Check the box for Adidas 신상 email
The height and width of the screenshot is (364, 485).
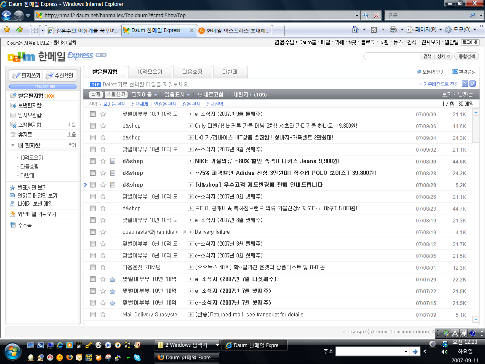coord(93,173)
